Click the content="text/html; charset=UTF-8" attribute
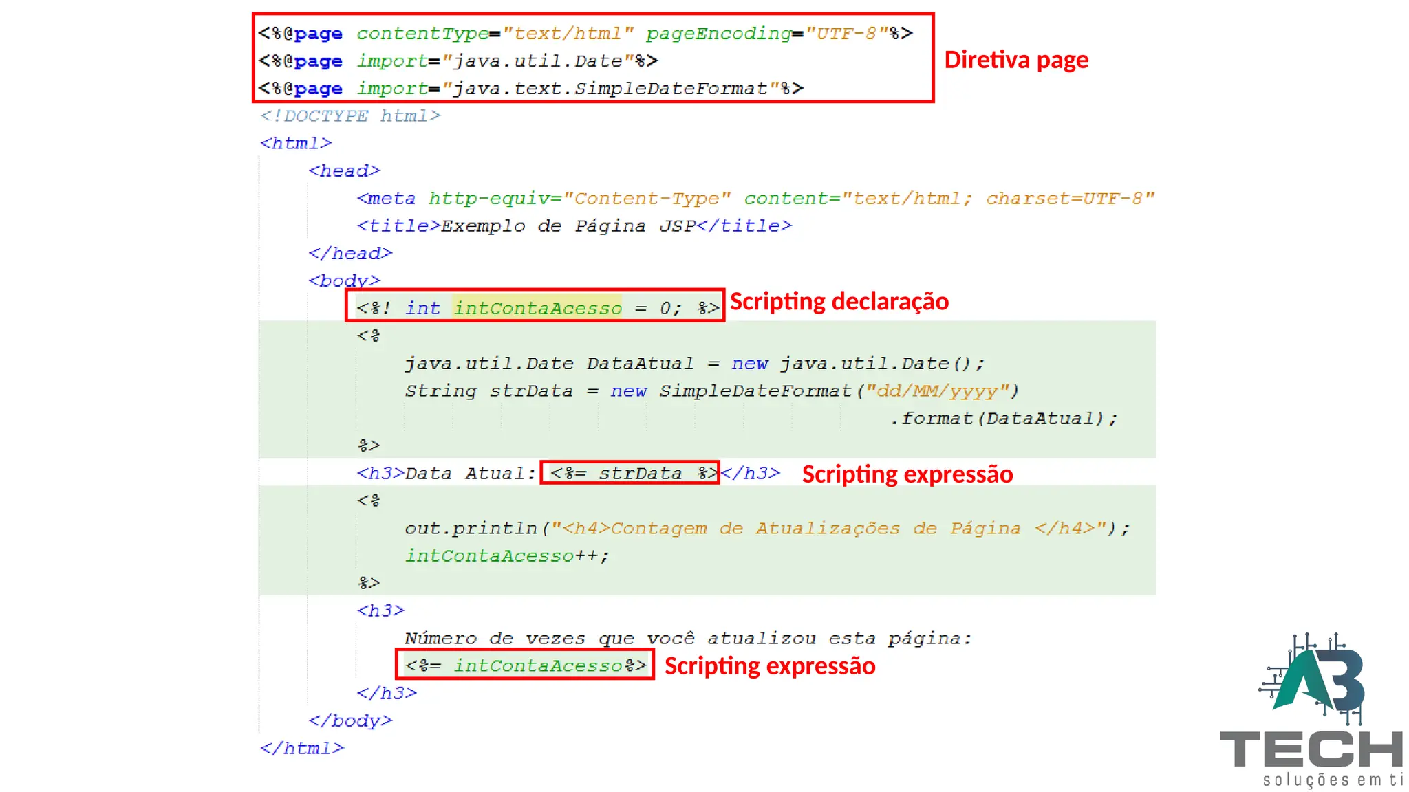 pyautogui.click(x=949, y=199)
